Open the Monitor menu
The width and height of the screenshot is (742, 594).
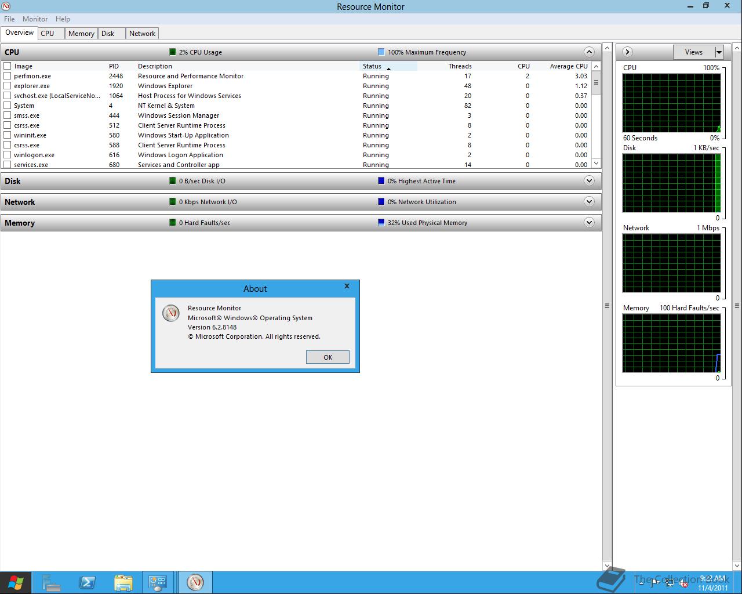(x=35, y=19)
